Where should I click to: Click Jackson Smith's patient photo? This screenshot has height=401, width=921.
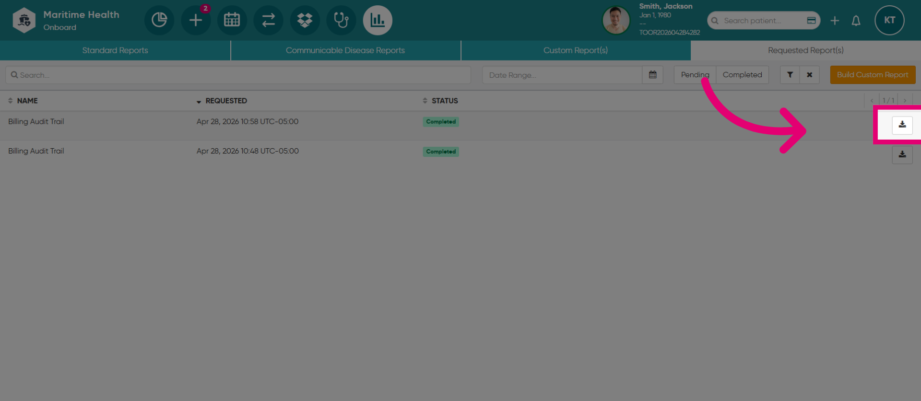tap(616, 20)
